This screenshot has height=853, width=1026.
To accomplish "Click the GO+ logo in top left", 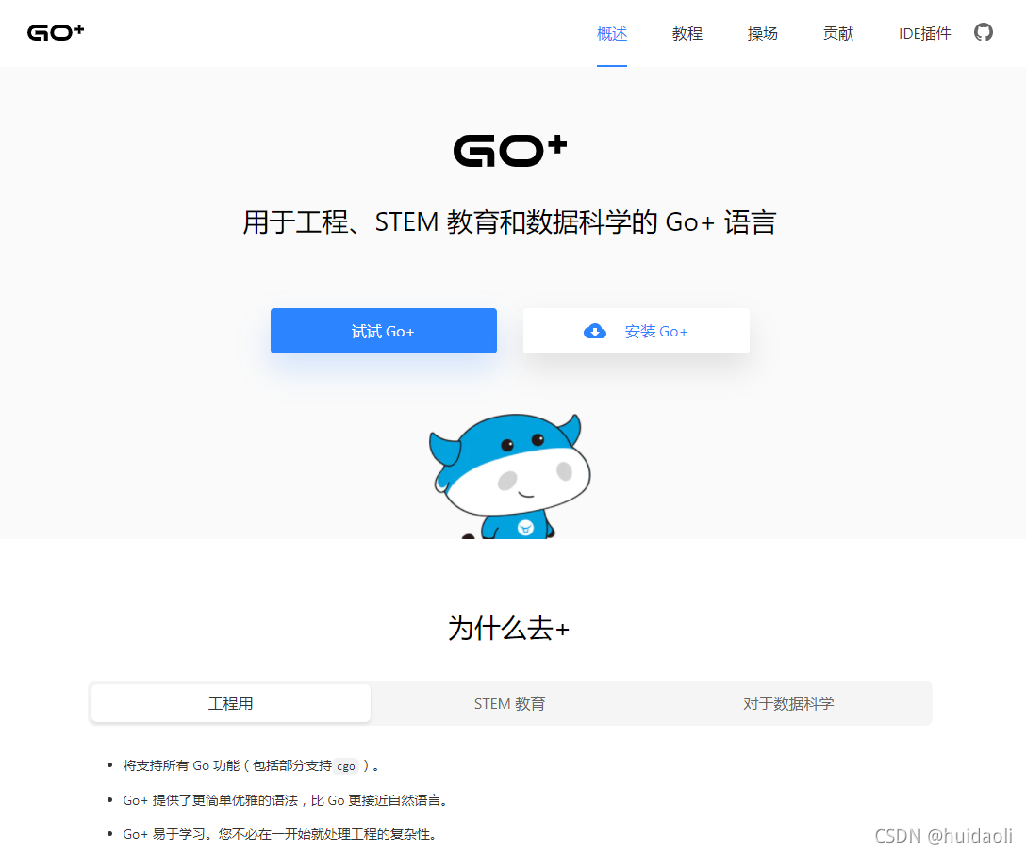I will (55, 32).
